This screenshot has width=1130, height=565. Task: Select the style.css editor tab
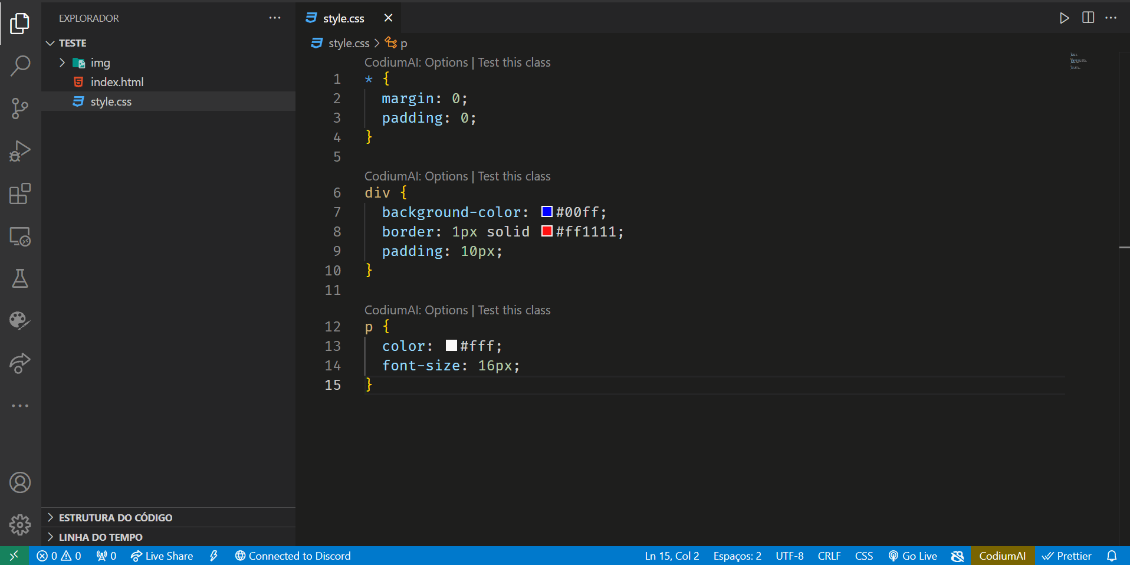click(343, 18)
